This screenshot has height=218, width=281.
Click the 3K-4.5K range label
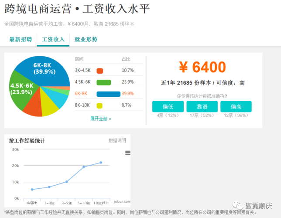tap(83, 70)
